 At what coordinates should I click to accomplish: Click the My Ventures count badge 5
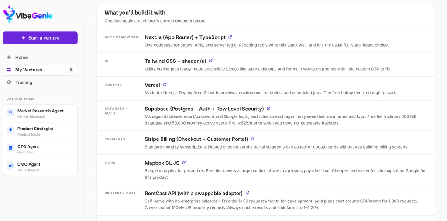71,70
